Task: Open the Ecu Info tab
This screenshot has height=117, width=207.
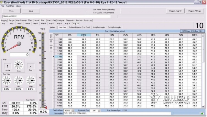Action: pyautogui.click(x=79, y=20)
